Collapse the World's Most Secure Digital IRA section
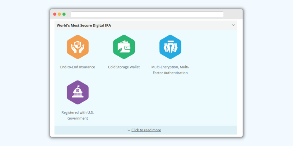293x146 pixels. coord(233,25)
